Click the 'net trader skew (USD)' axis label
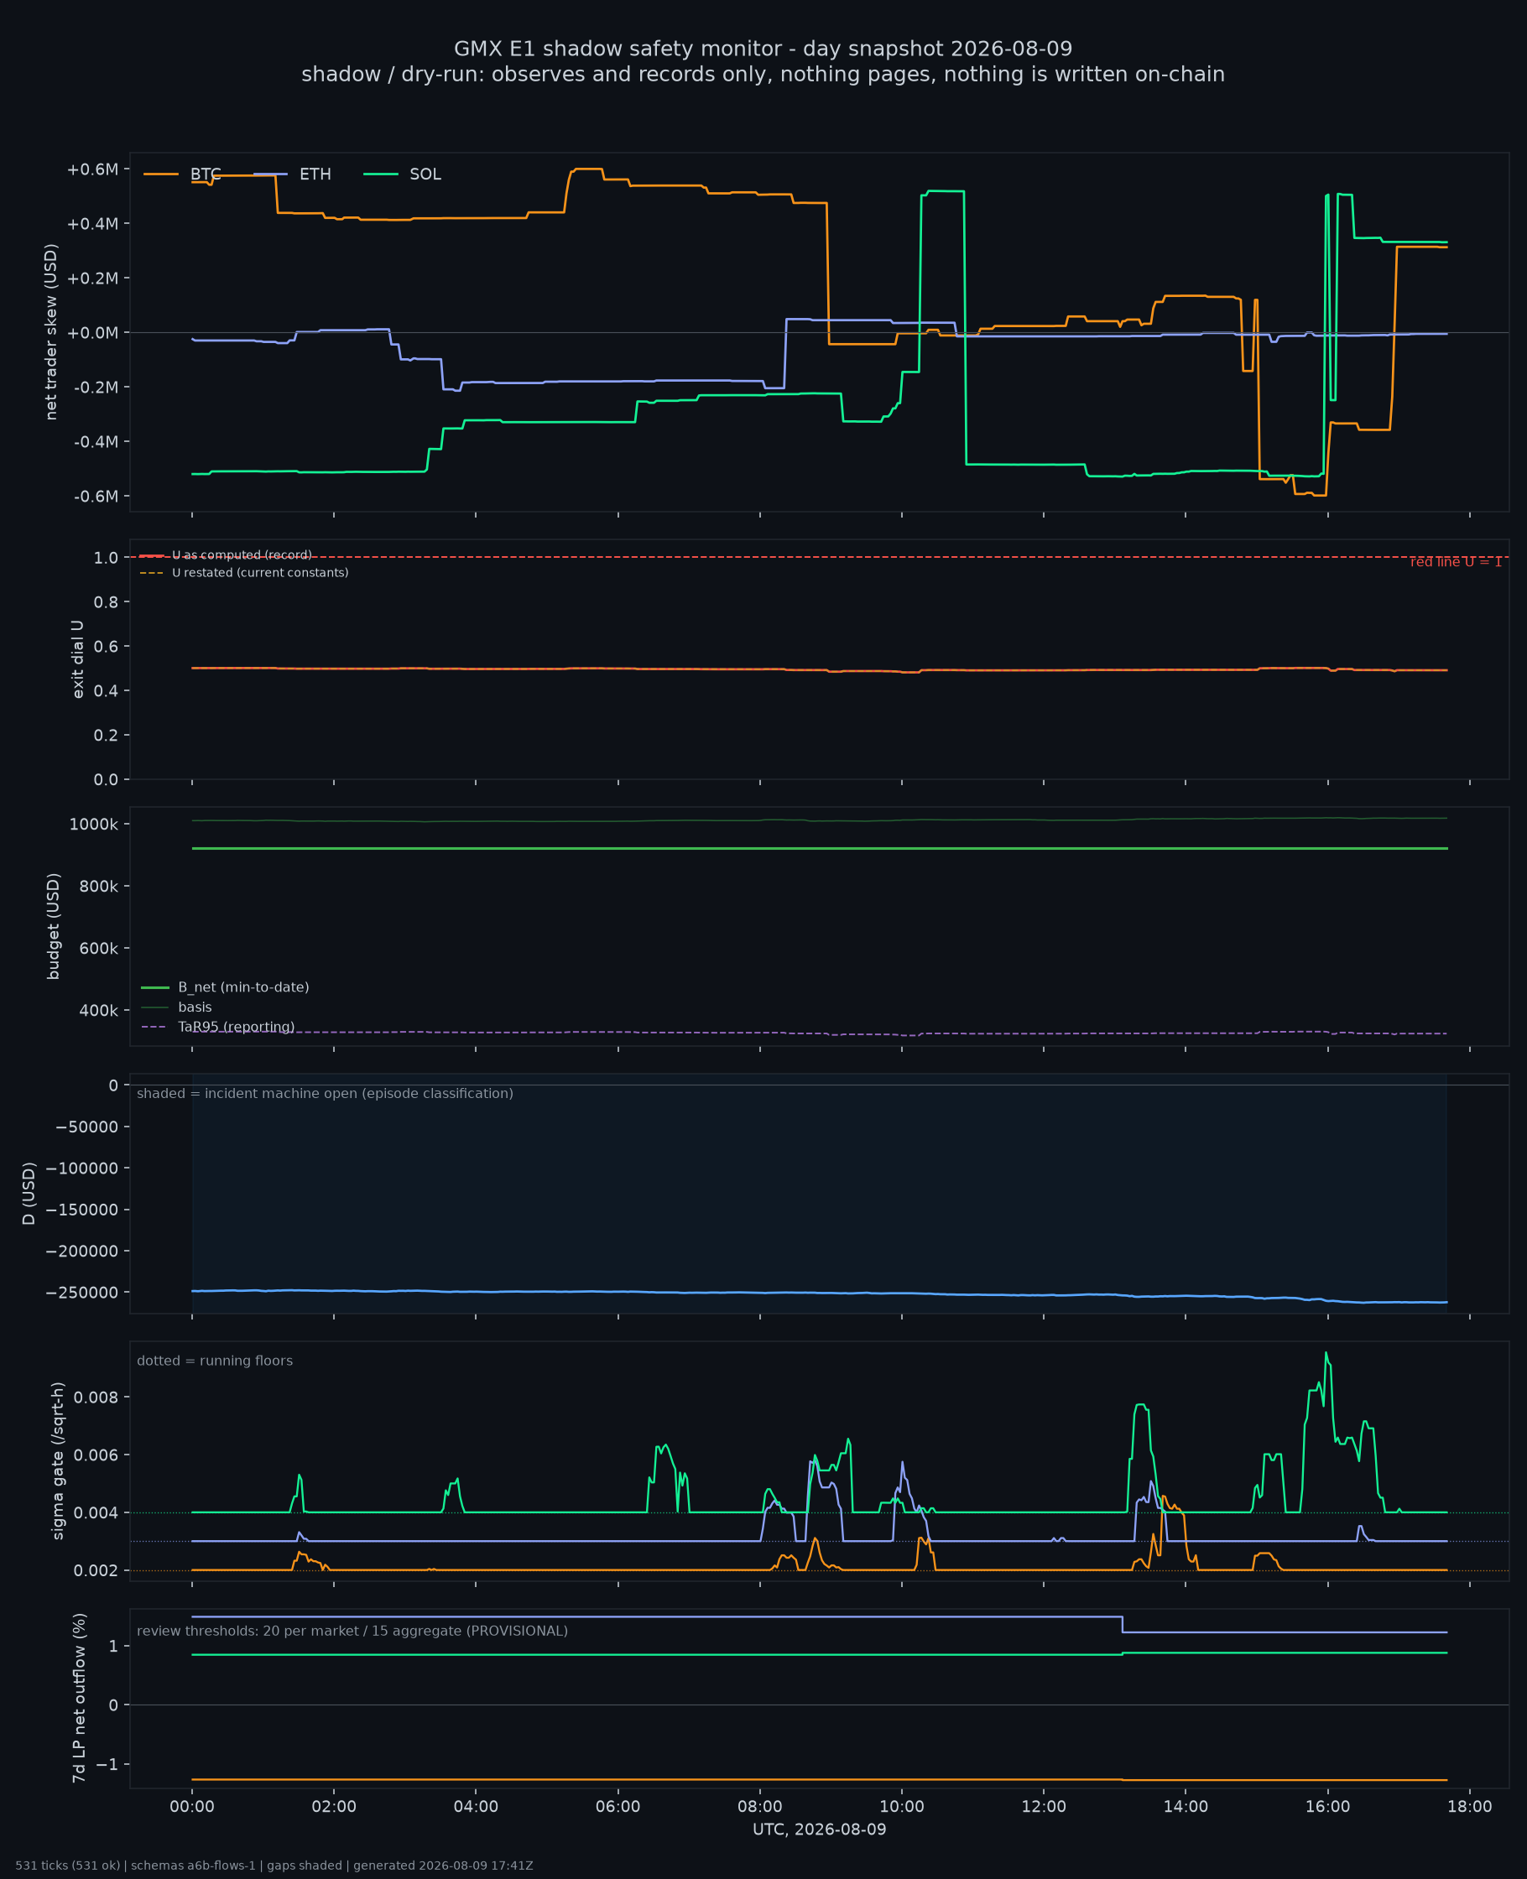Viewport: 1527px width, 1879px height. [x=51, y=331]
